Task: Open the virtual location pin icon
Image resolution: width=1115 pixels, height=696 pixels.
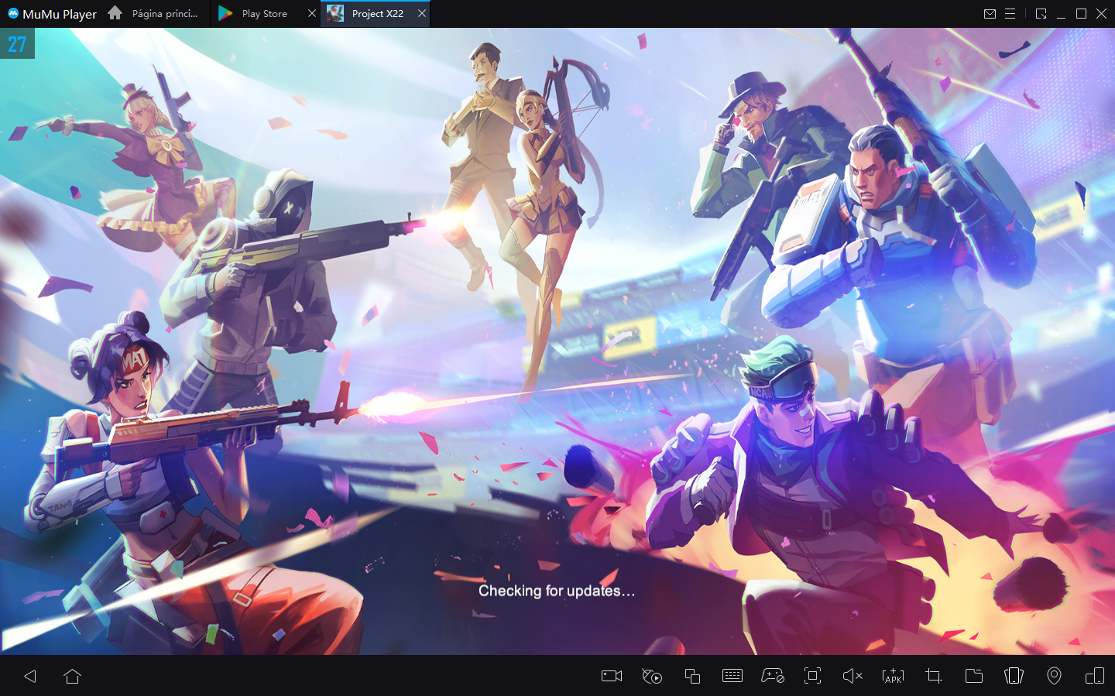Action: coord(1054,676)
